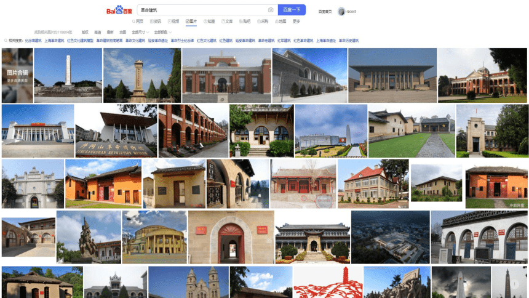Viewport: 529px width, 298px height.
Task: Toggle the 版权 copyright filter
Action: (x=85, y=33)
